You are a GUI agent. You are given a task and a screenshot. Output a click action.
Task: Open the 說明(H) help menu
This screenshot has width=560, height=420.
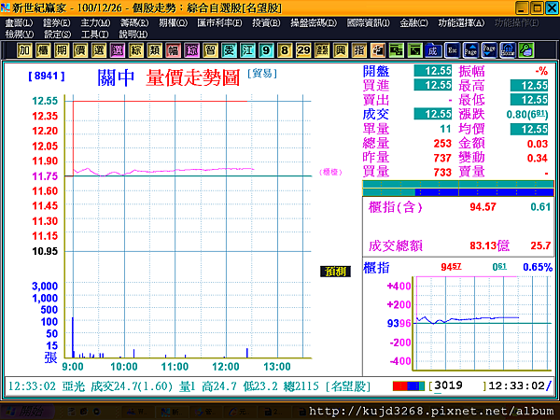tap(133, 35)
